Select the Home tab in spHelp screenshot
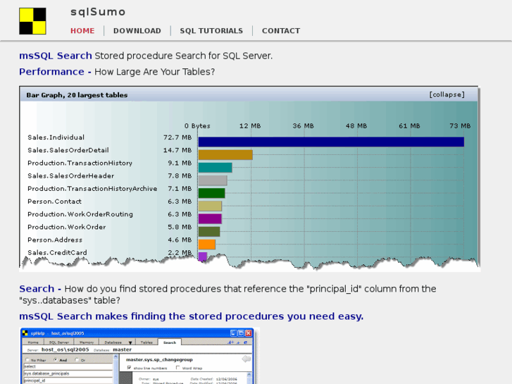Image resolution: width=512 pixels, height=384 pixels. click(33, 342)
